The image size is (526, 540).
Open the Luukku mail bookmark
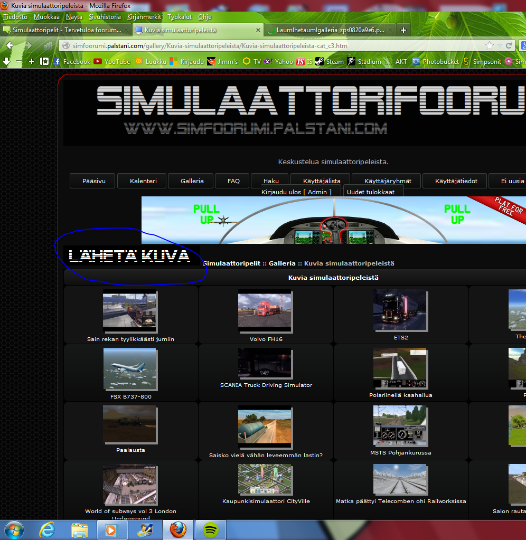pos(151,61)
